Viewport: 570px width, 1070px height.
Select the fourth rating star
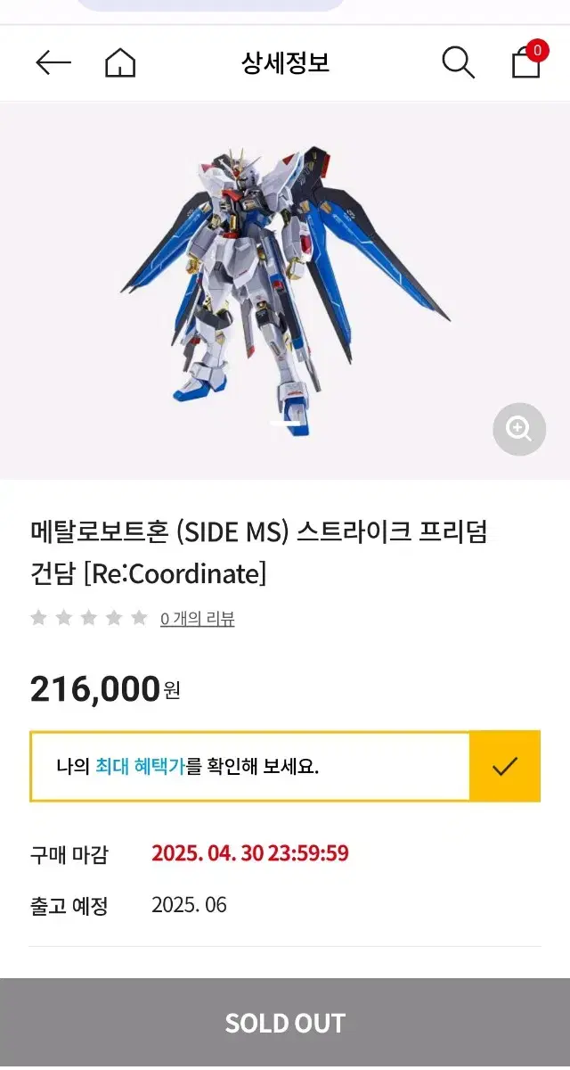click(x=114, y=618)
